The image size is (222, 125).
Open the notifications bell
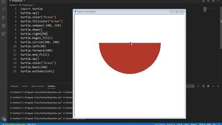tap(219, 124)
